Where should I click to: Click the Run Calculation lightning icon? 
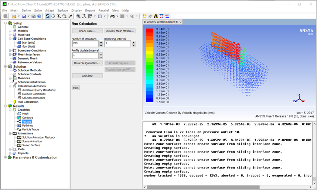click(x=14, y=102)
